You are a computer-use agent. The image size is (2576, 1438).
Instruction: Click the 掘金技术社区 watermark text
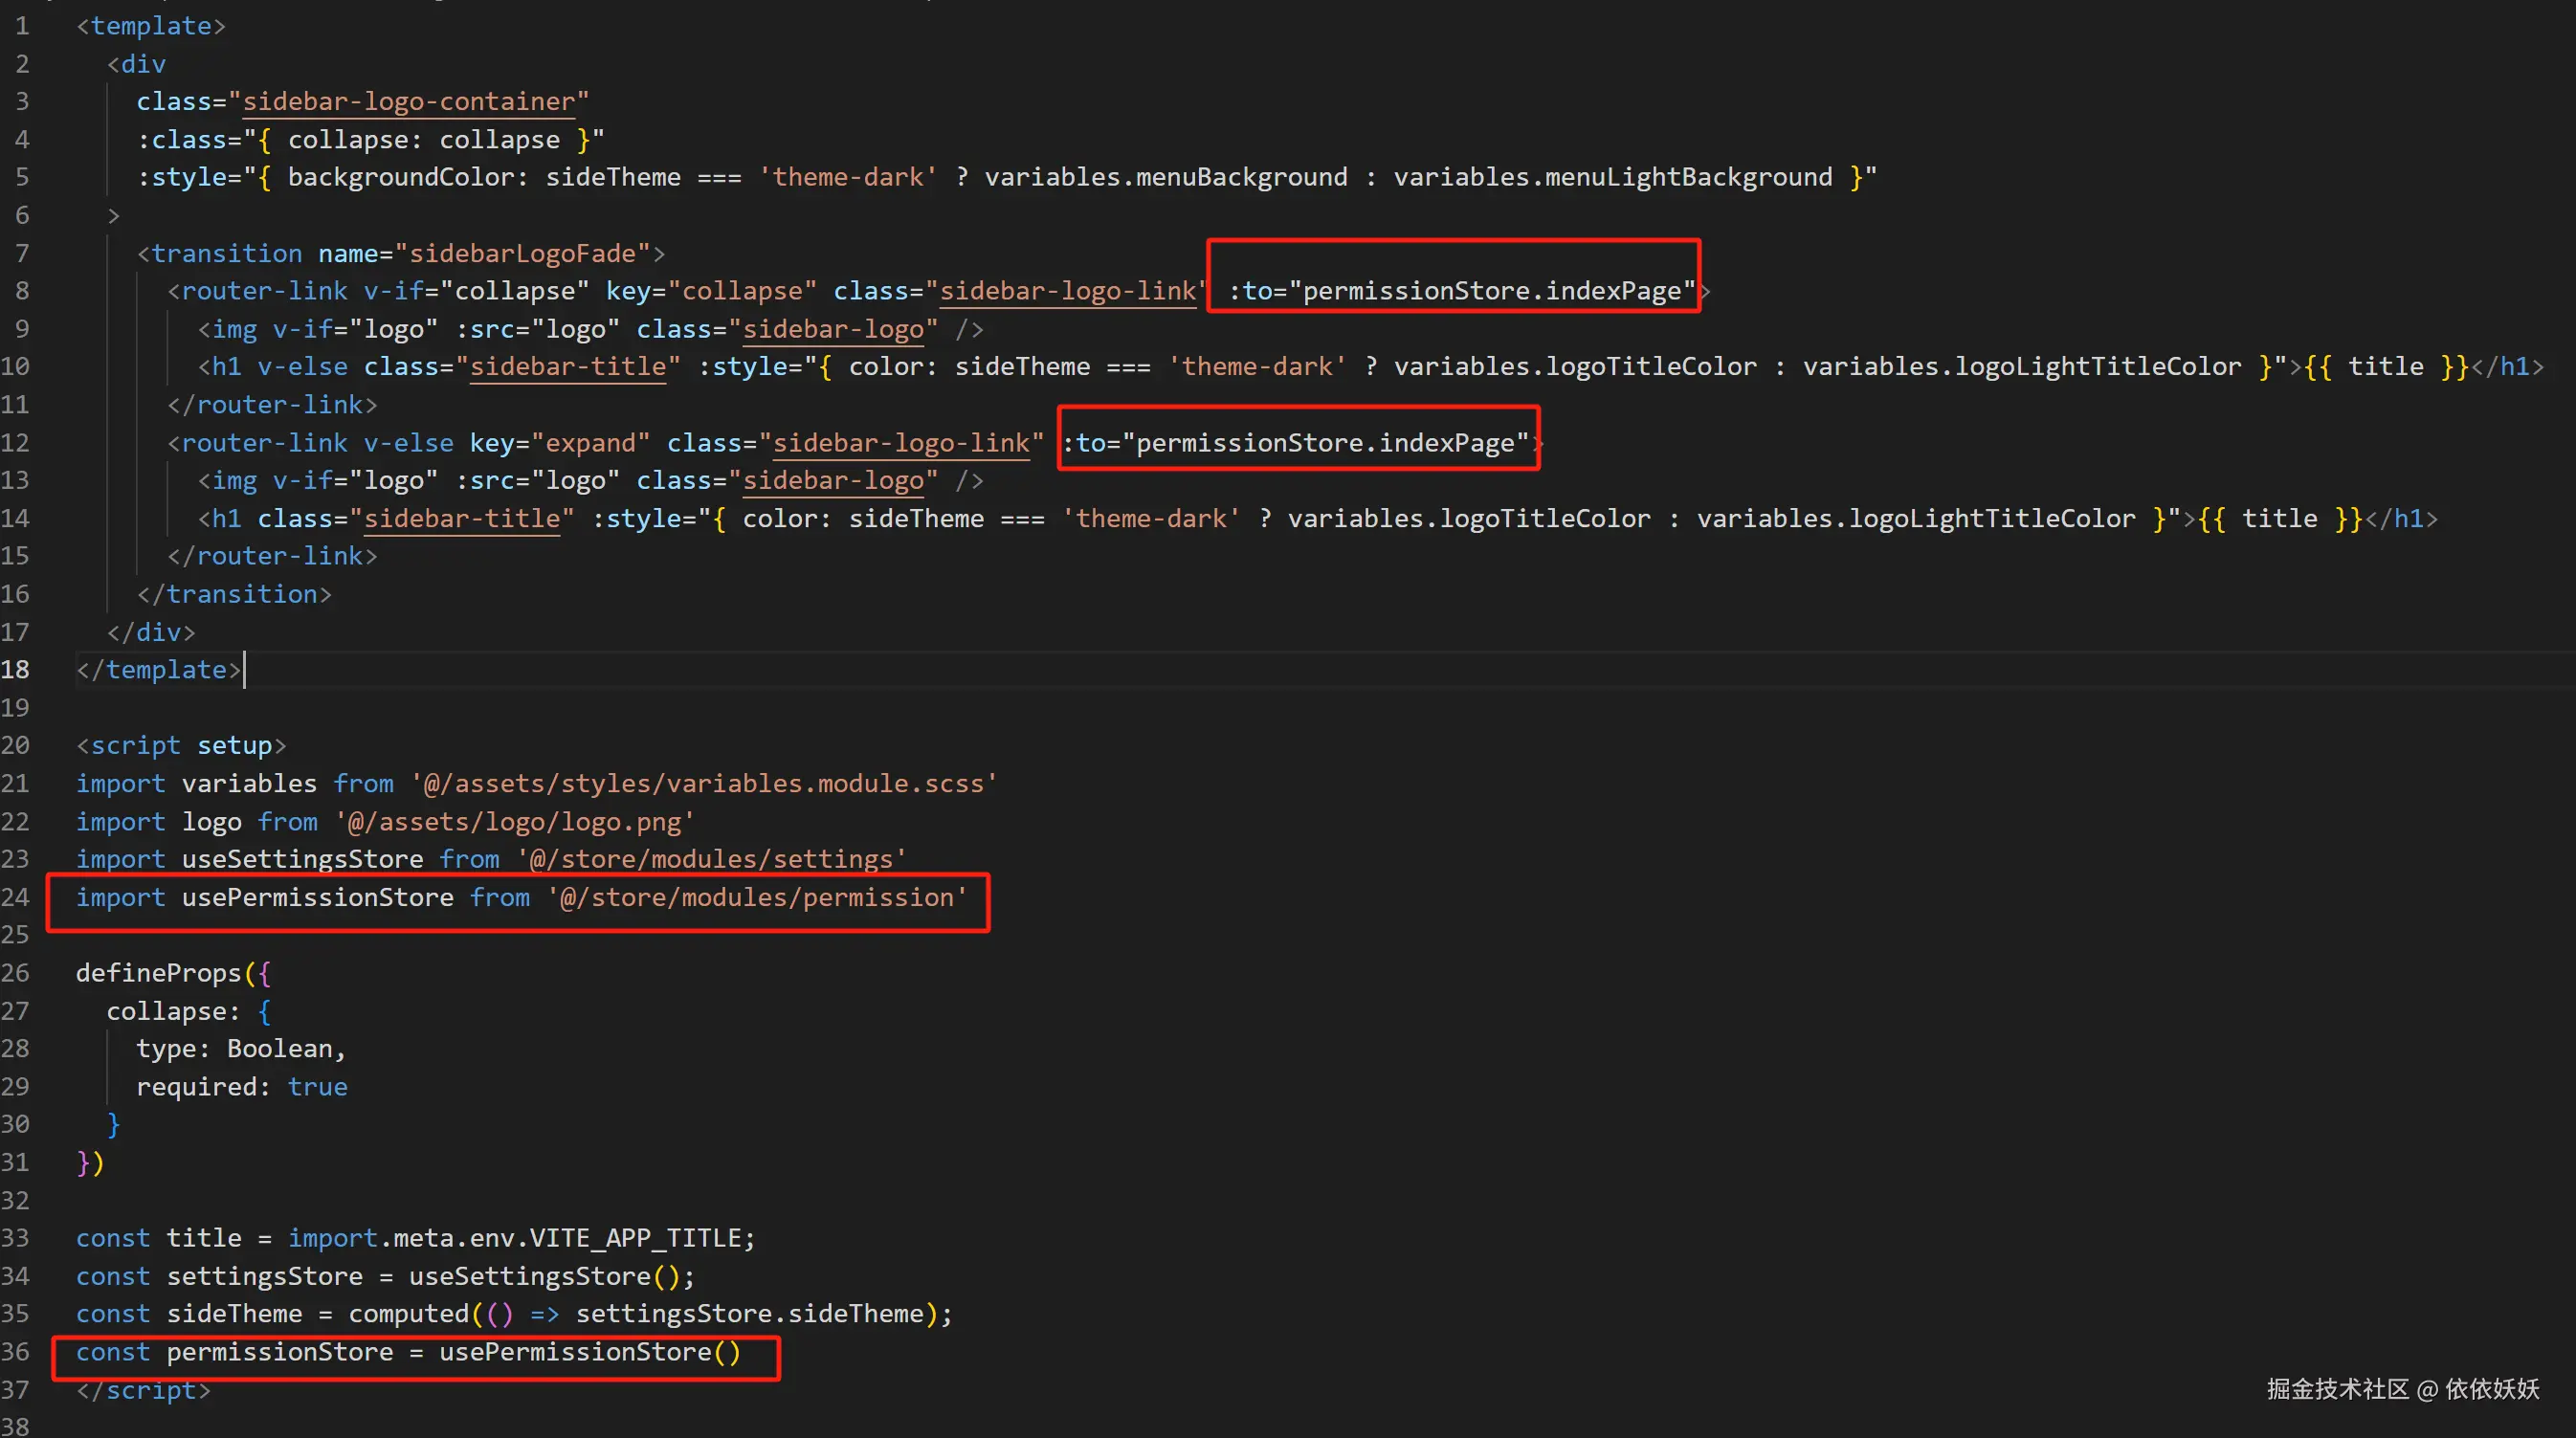2337,1388
